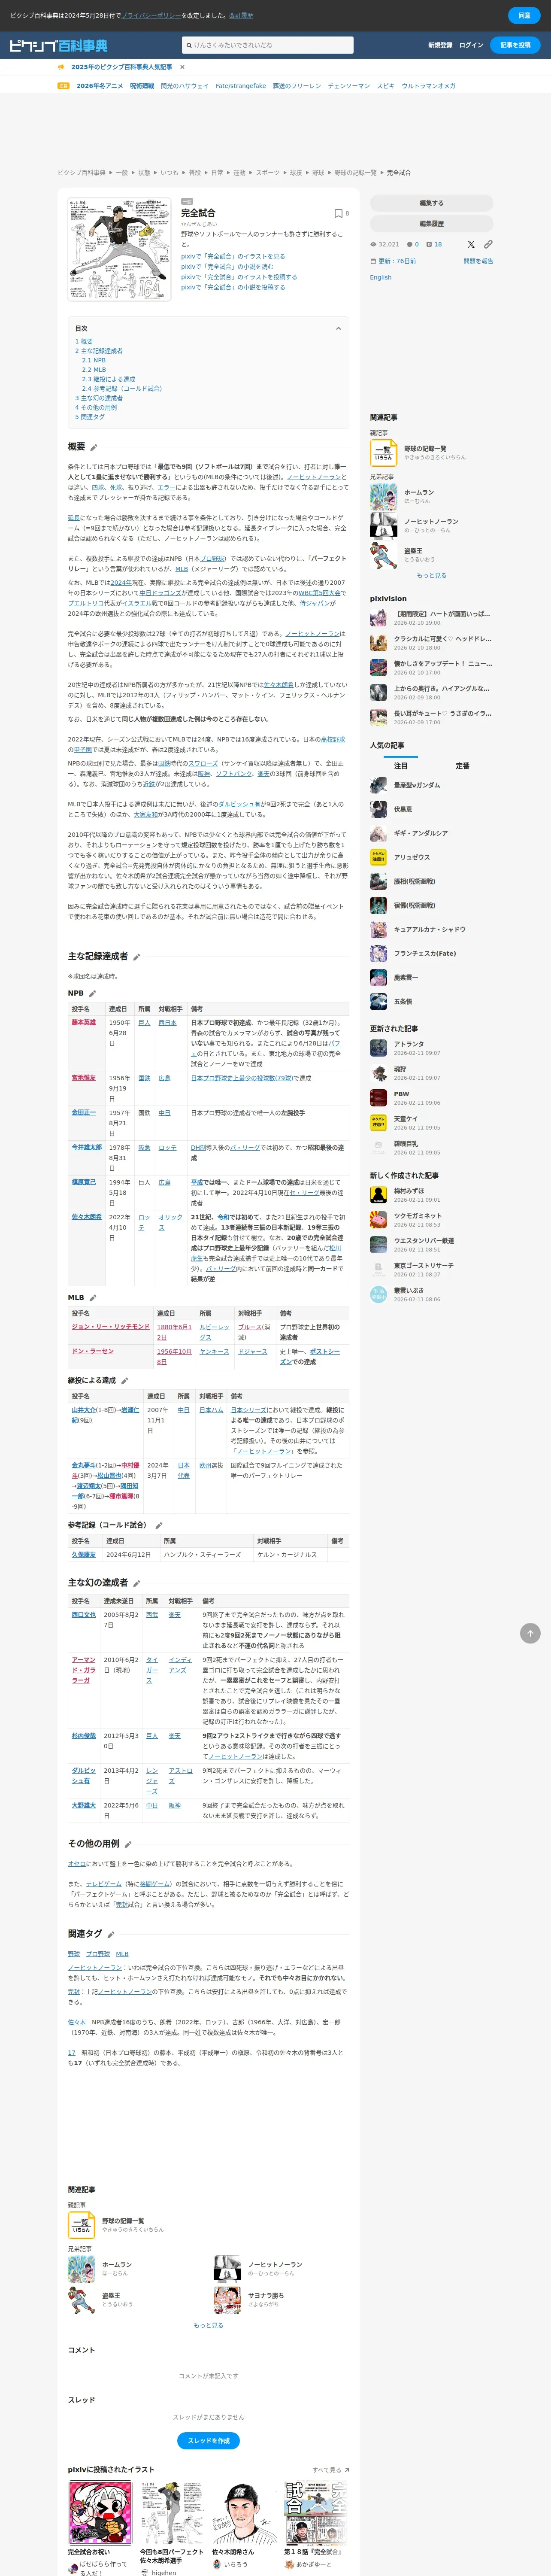Open pixivision article 上からの奥行き thumbnail
The image size is (551, 2576).
point(378,692)
